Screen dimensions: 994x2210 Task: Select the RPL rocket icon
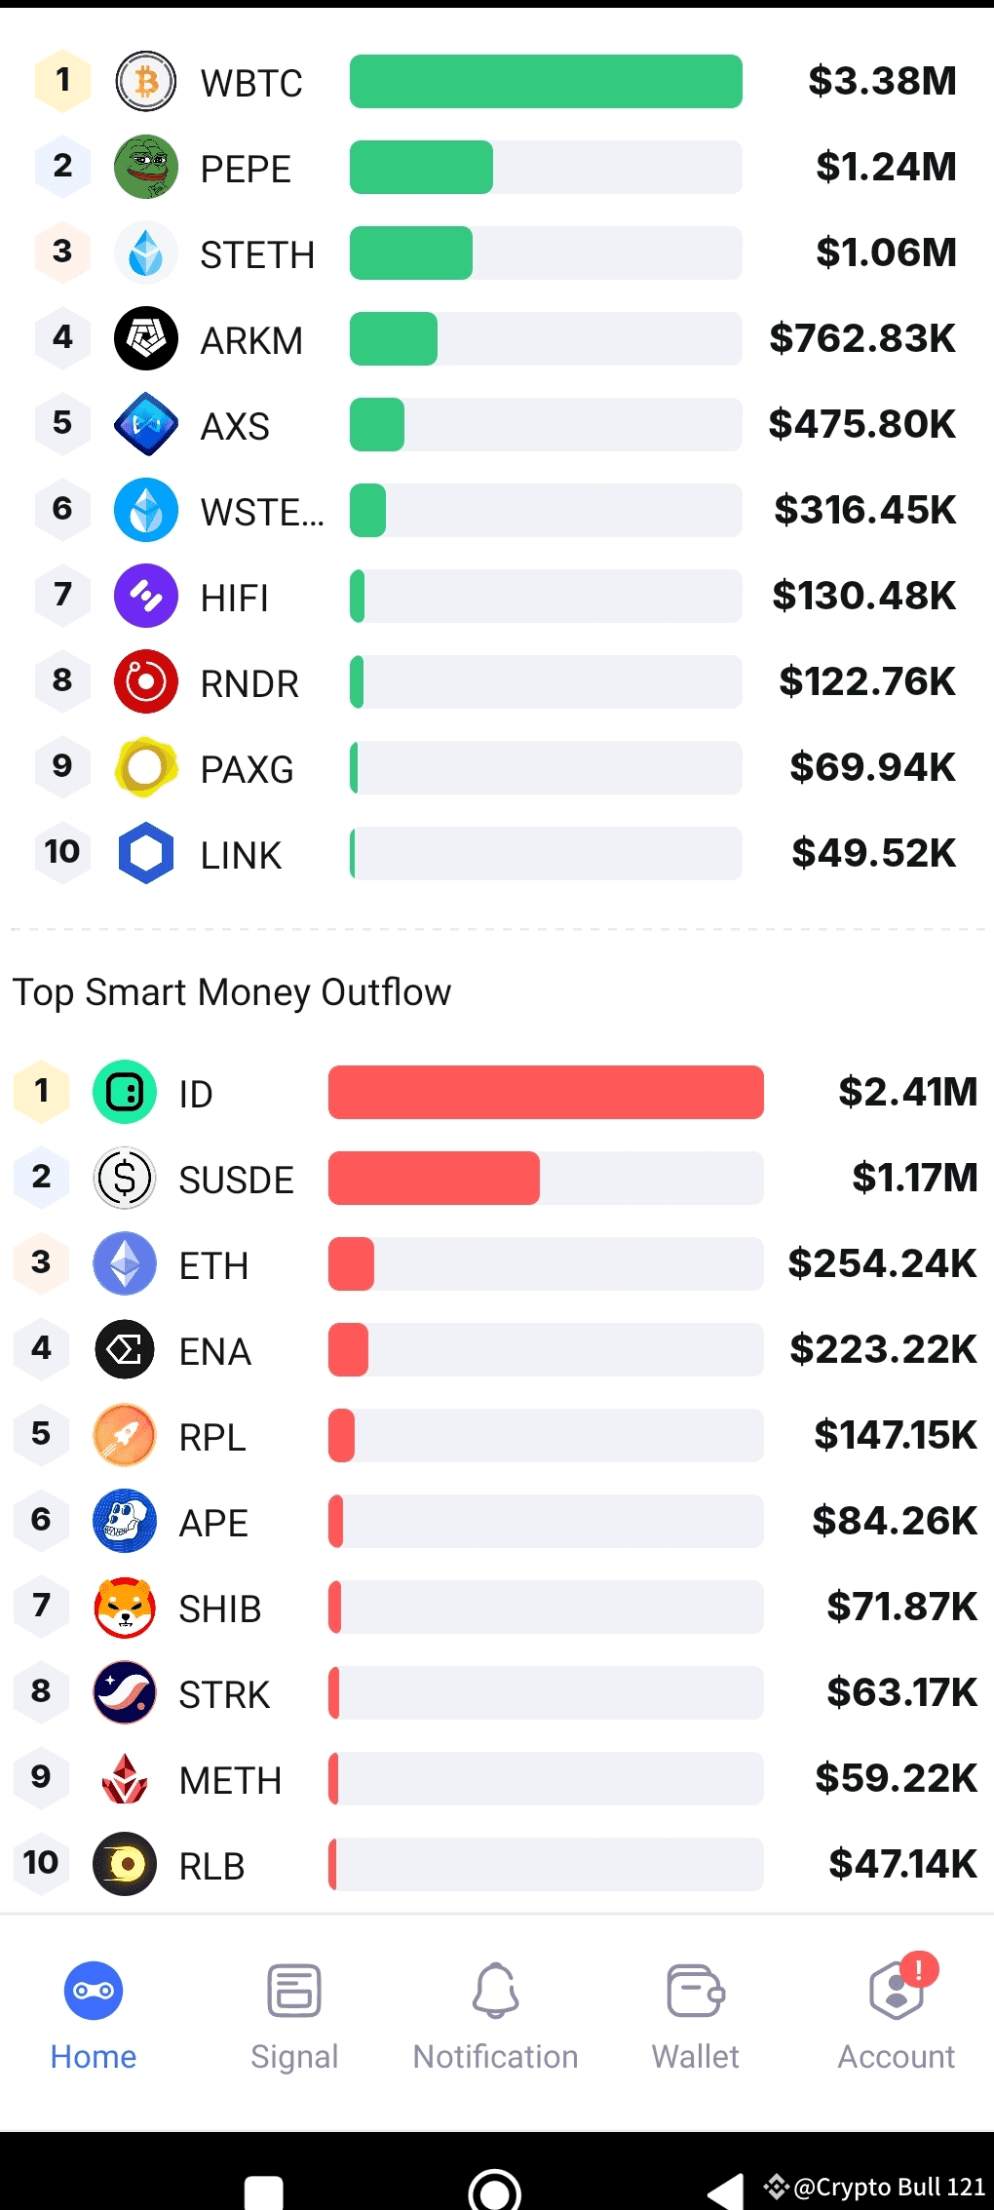(124, 1436)
